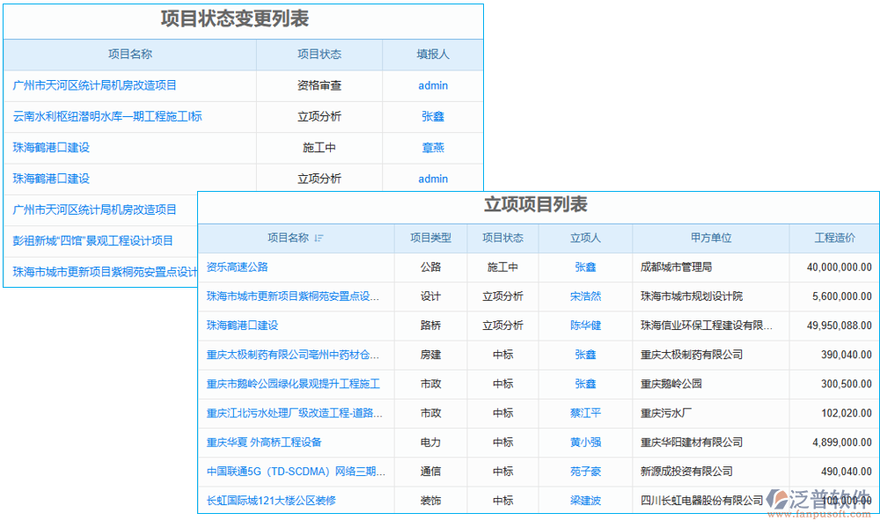Click 立项人 梁建波
The width and height of the screenshot is (880, 528).
point(585,501)
